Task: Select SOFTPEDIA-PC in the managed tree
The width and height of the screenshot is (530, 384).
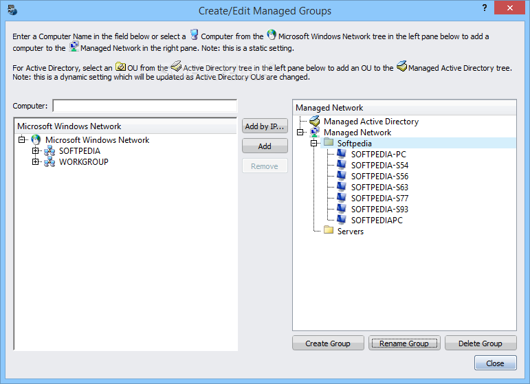Action: tap(379, 155)
